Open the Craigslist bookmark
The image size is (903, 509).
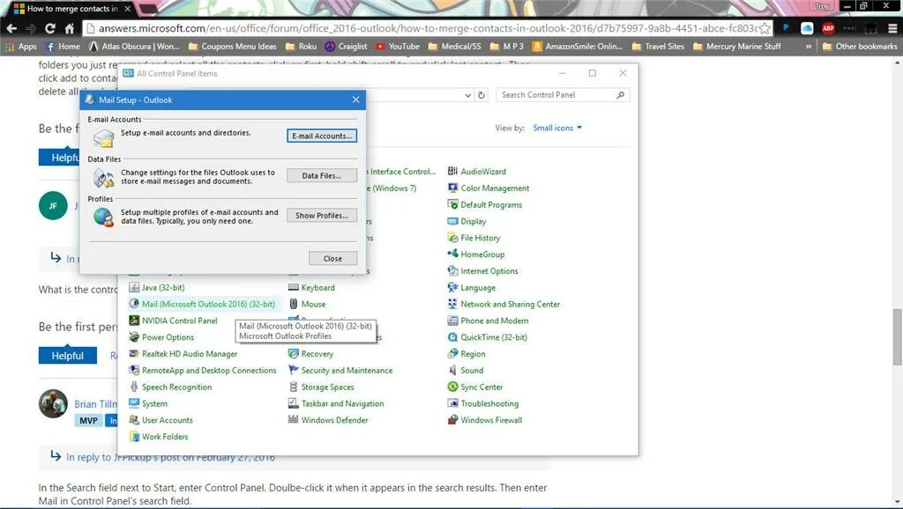[346, 46]
